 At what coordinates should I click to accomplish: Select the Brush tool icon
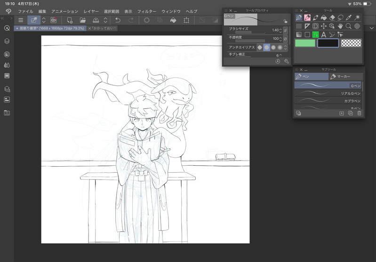[x=315, y=17]
